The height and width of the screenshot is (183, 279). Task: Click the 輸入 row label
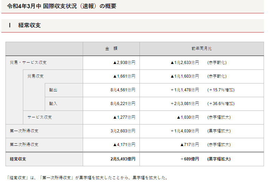click(53, 104)
